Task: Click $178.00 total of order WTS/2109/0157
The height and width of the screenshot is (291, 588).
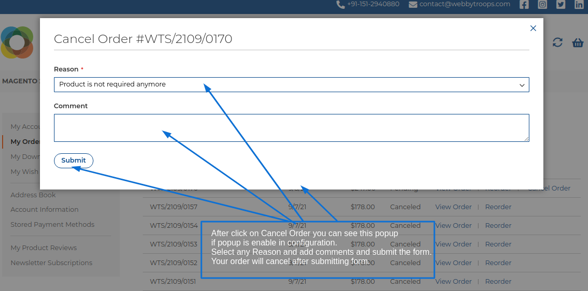Action: 363,207
